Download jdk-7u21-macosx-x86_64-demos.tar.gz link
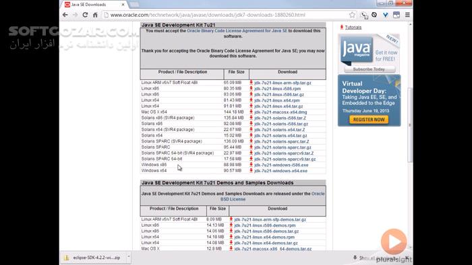The height and width of the screenshot is (265, 472). [x=272, y=249]
